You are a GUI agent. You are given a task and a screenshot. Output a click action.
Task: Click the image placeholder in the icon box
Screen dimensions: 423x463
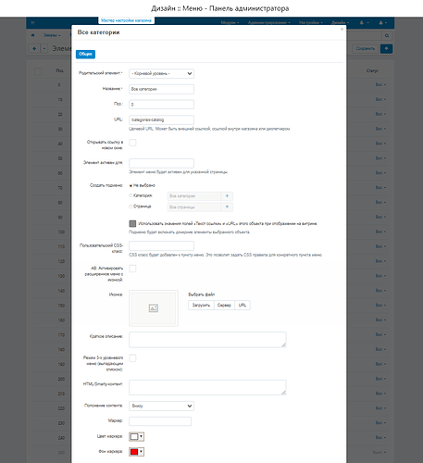154,308
